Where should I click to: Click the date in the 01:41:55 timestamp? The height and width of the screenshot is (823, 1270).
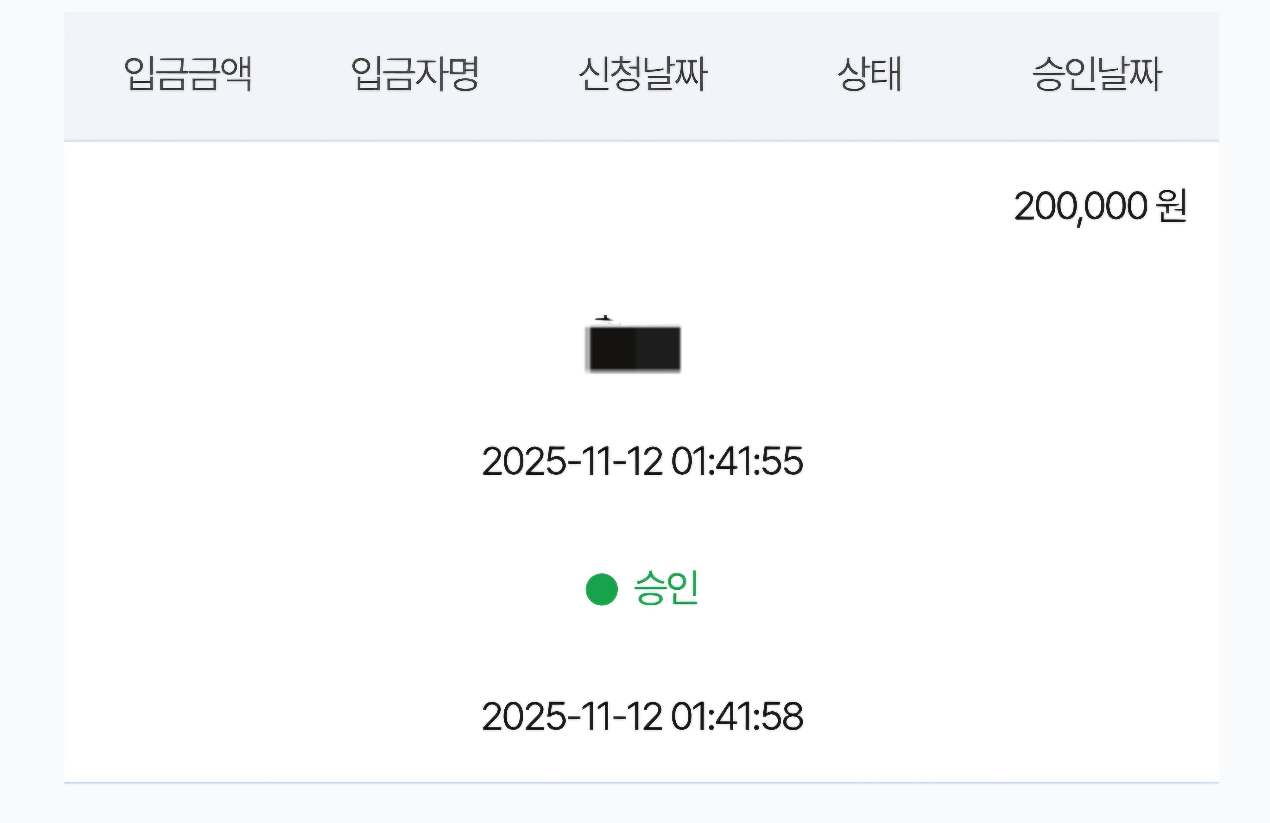point(572,461)
